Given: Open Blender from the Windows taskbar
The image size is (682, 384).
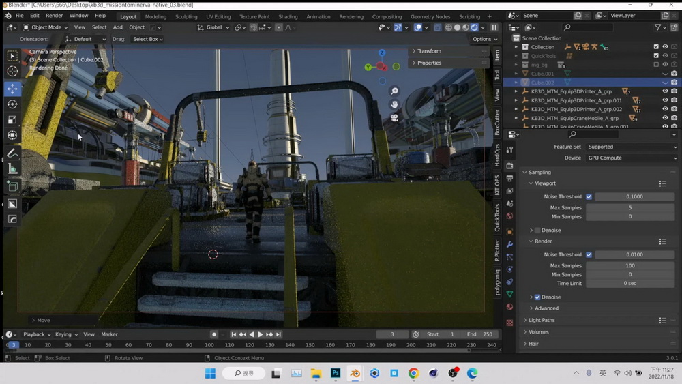Looking at the screenshot, I should pyautogui.click(x=355, y=373).
